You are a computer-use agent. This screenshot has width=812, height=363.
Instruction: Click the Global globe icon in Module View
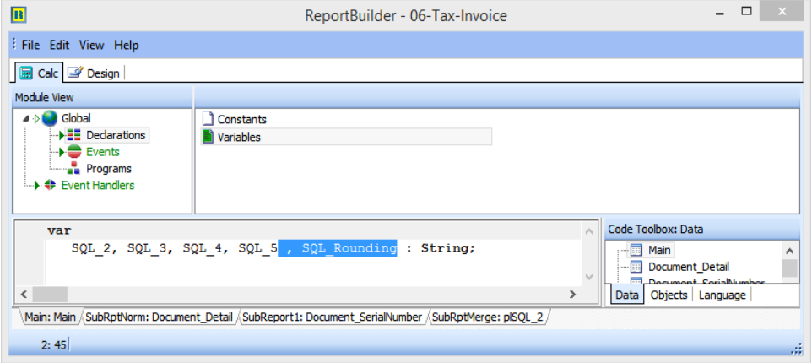click(50, 119)
